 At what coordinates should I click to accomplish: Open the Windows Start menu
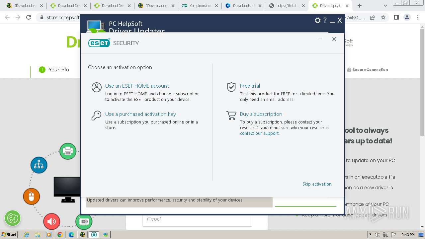[9, 235]
